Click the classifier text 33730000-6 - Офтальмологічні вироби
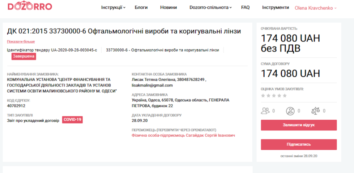Image resolution: width=354 pixels, height=173 pixels. [x=163, y=50]
